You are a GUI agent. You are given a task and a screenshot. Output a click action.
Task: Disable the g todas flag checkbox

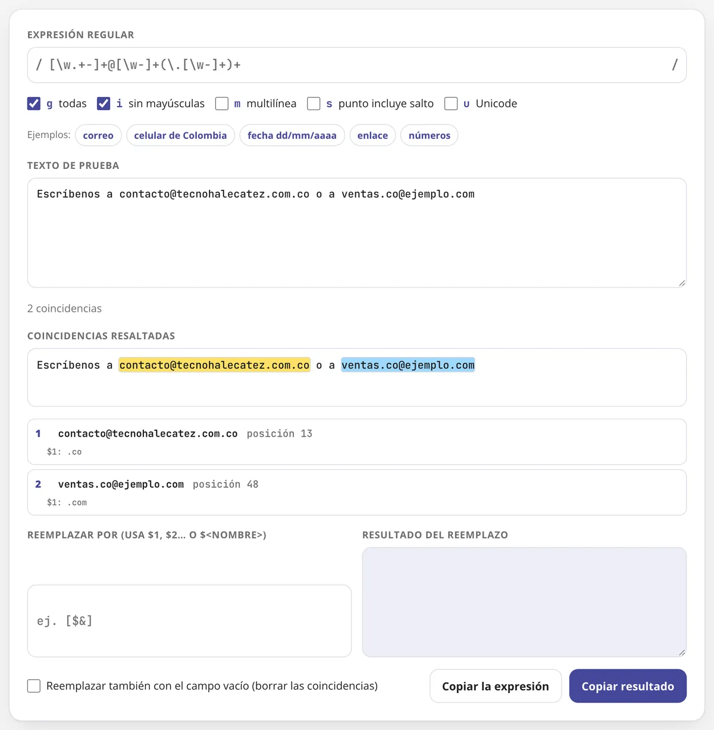pos(34,104)
